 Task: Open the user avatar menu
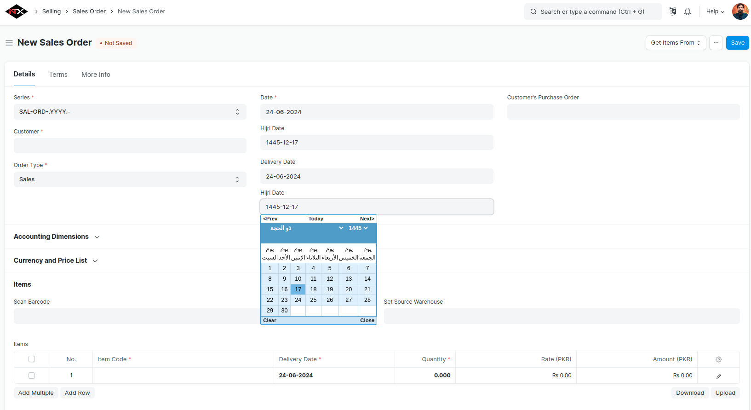click(x=740, y=12)
